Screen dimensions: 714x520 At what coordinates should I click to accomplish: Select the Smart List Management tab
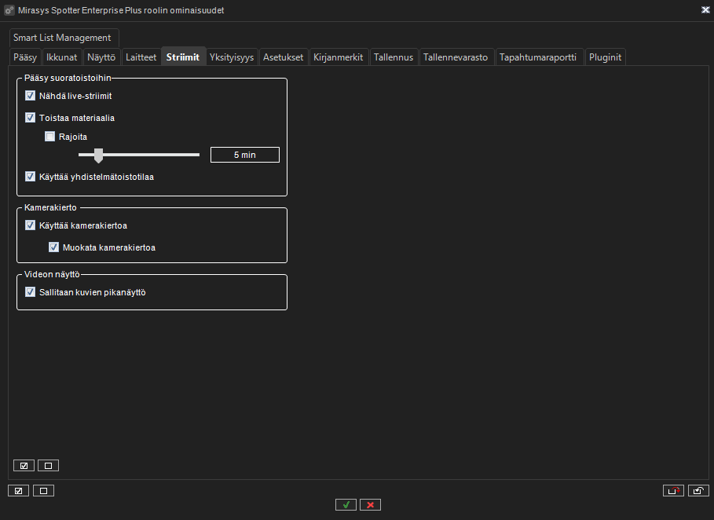[x=62, y=38]
